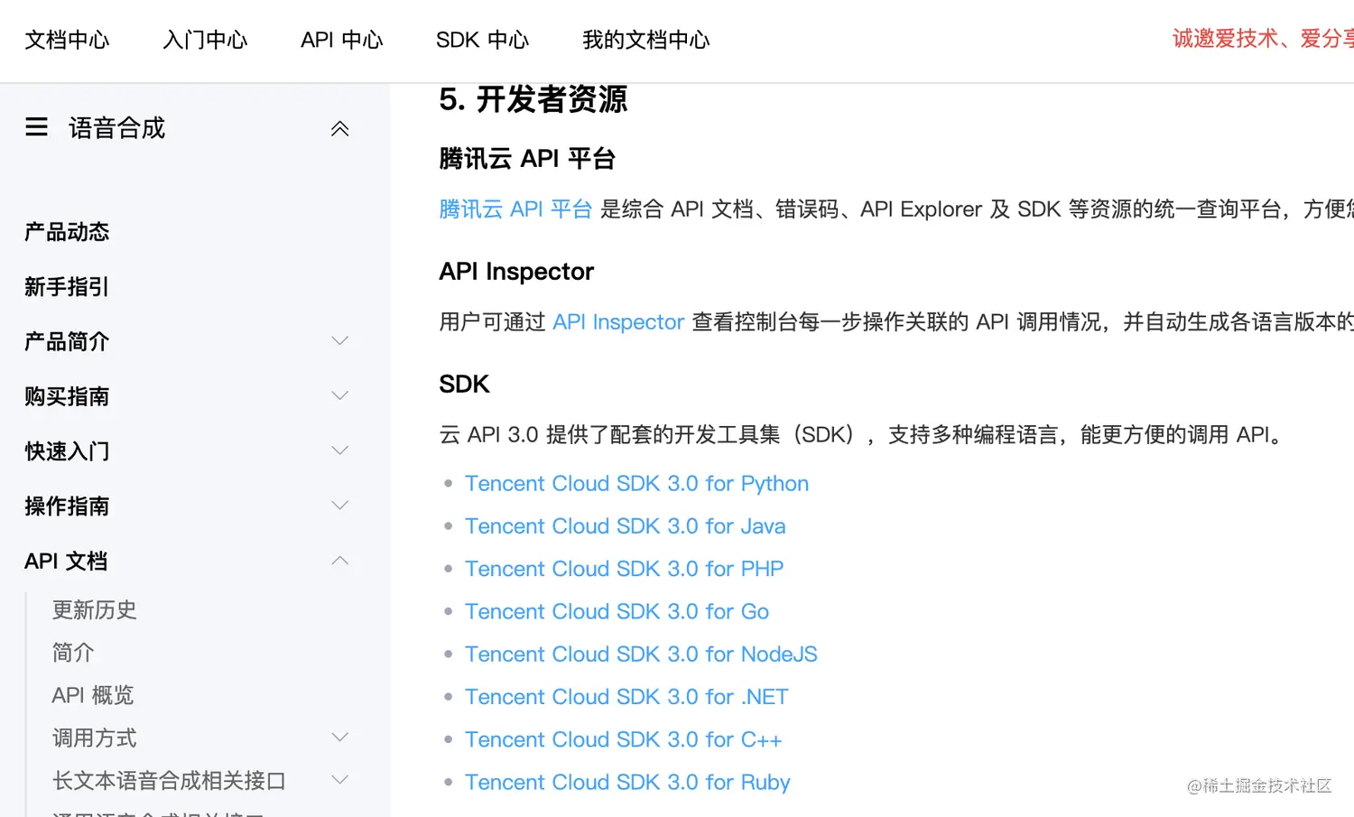Image resolution: width=1354 pixels, height=817 pixels.
Task: Click the hamburger menu icon beside 语音合成
Action: click(x=36, y=127)
